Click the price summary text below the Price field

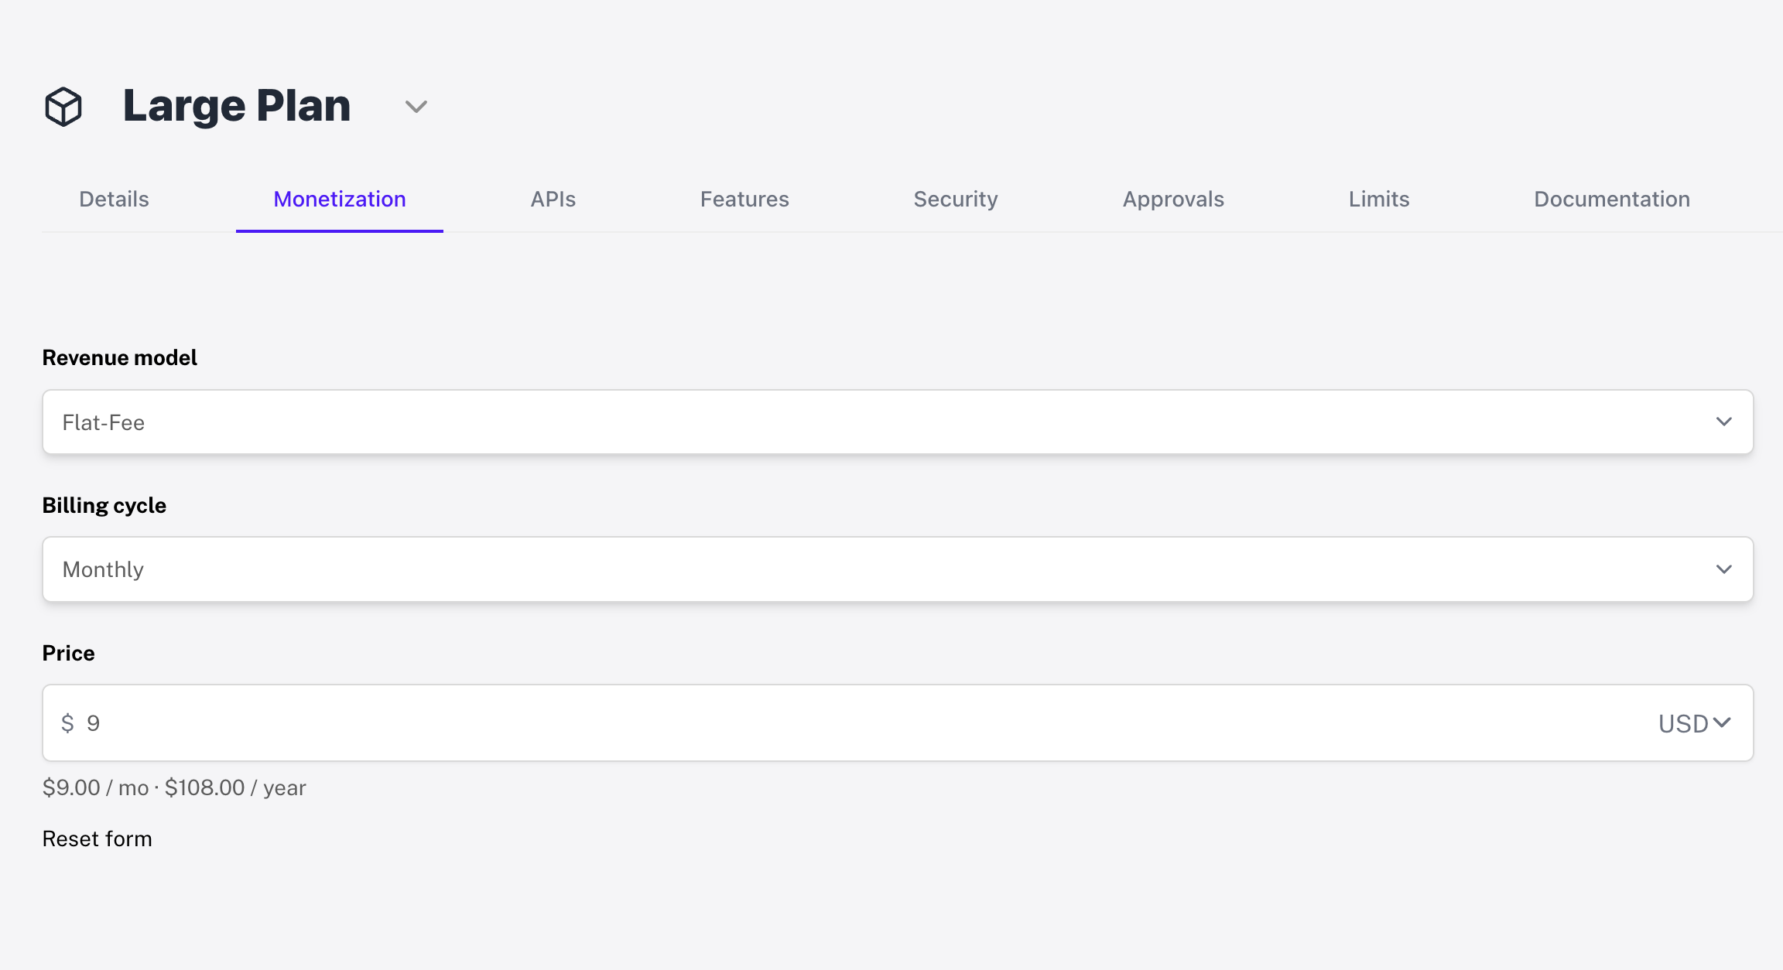point(174,787)
